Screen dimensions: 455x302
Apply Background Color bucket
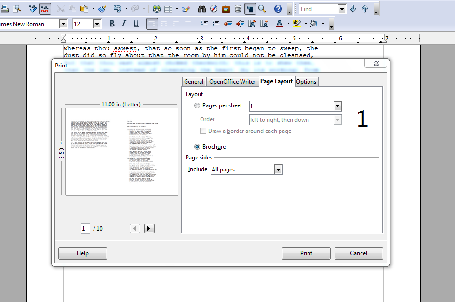[314, 24]
